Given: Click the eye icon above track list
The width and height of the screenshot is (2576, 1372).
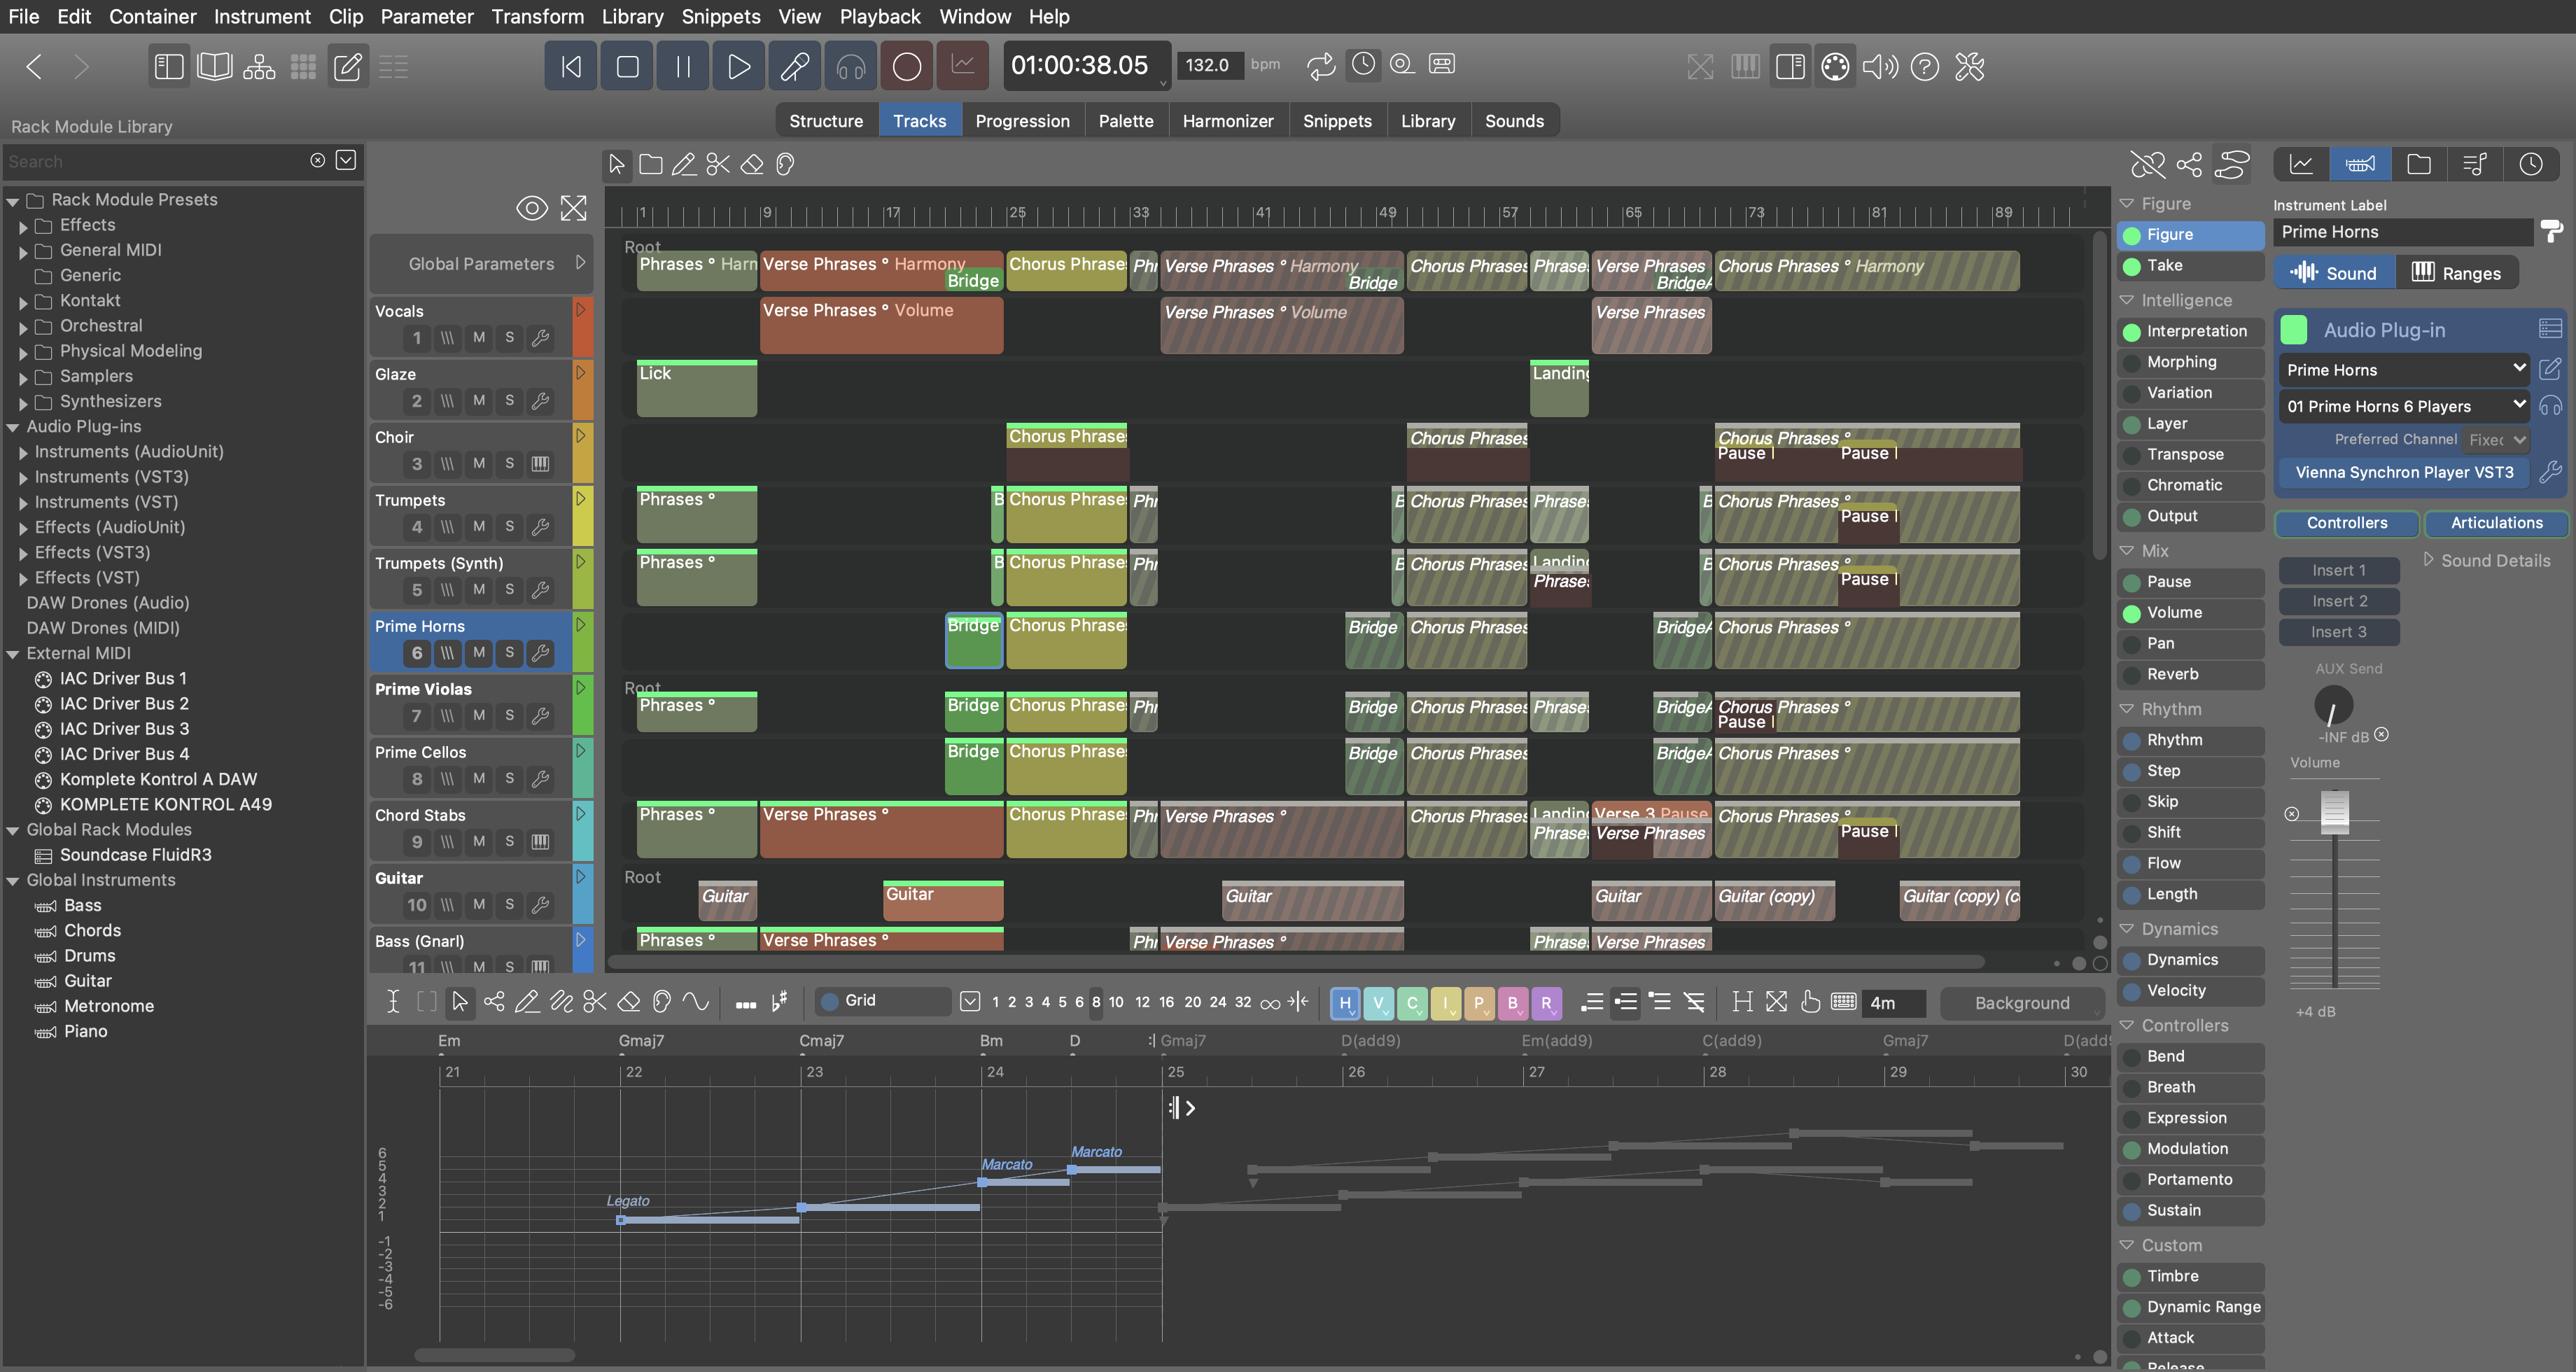Looking at the screenshot, I should (x=531, y=208).
